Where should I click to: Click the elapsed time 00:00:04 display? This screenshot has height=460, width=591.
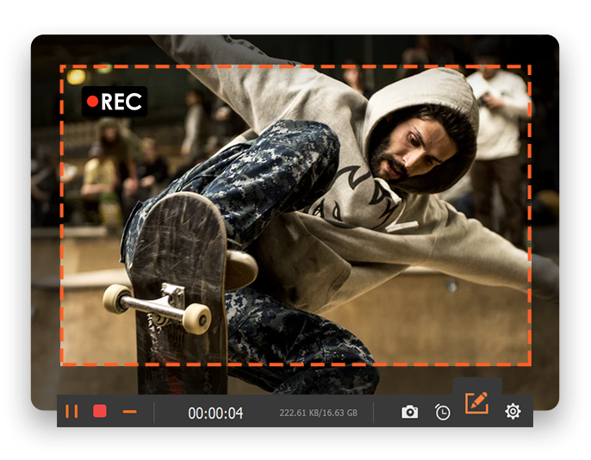coord(215,413)
